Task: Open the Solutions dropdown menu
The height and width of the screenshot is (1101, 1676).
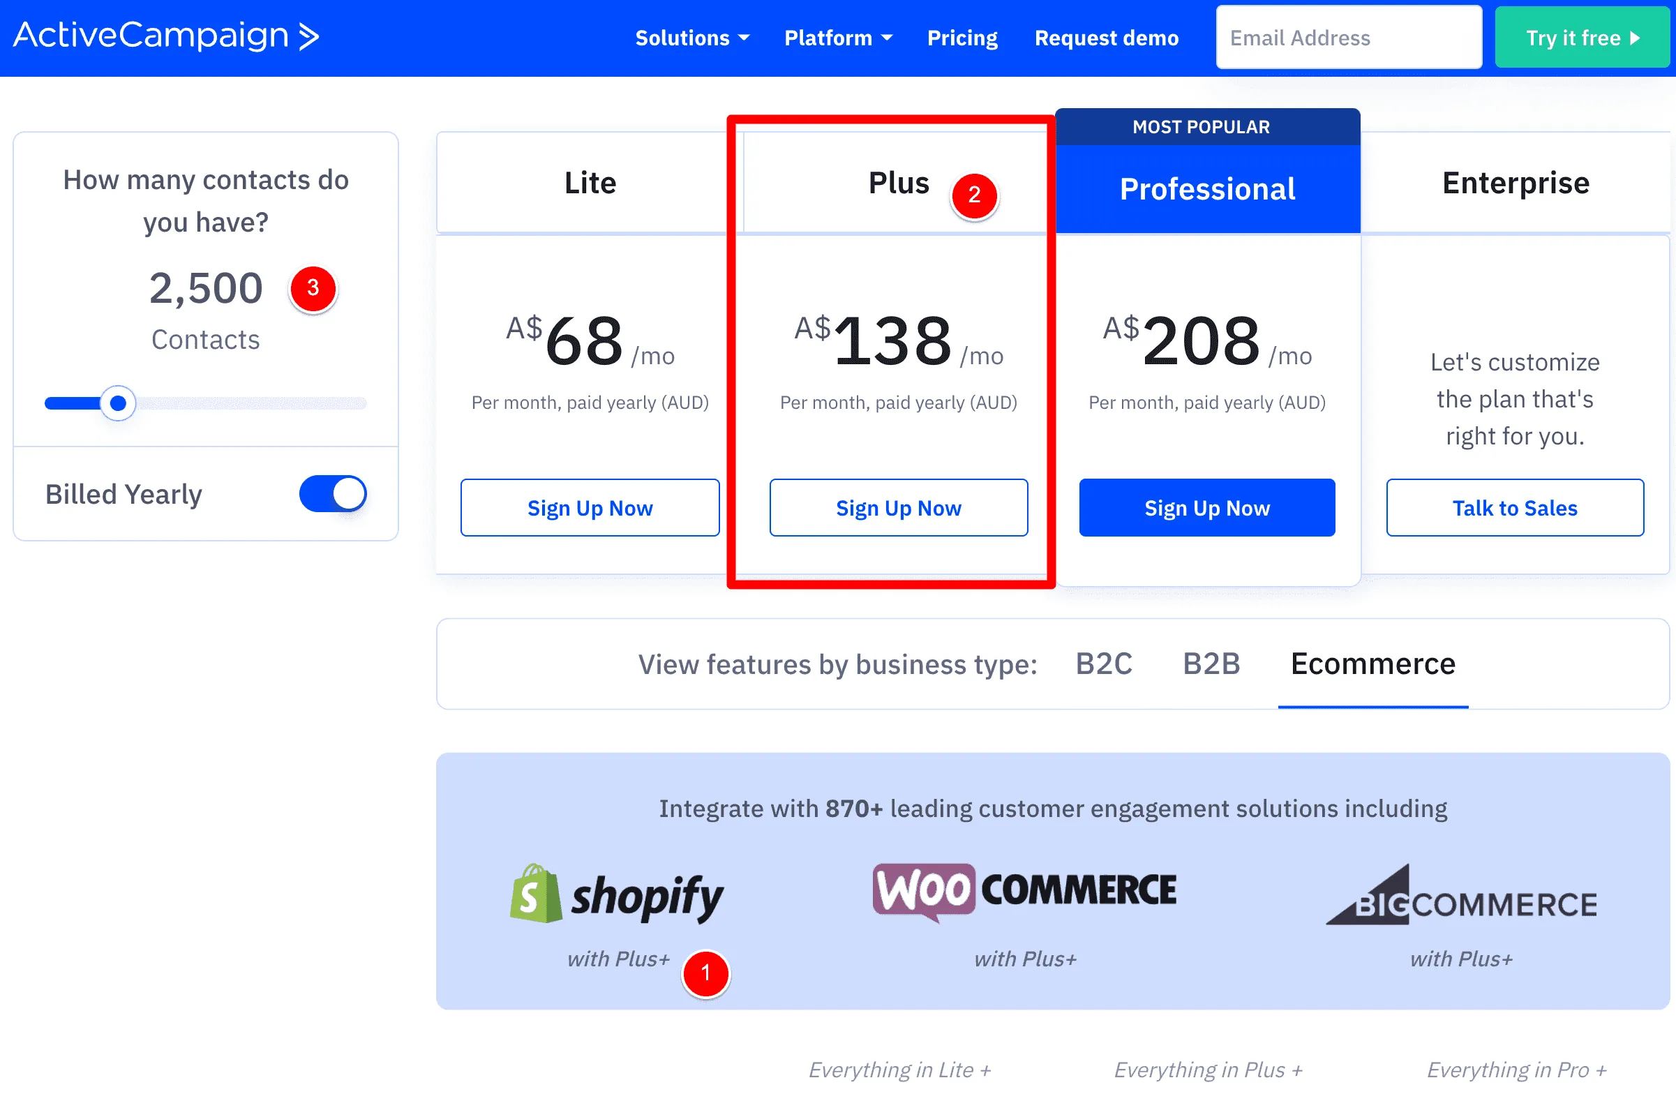Action: click(691, 37)
